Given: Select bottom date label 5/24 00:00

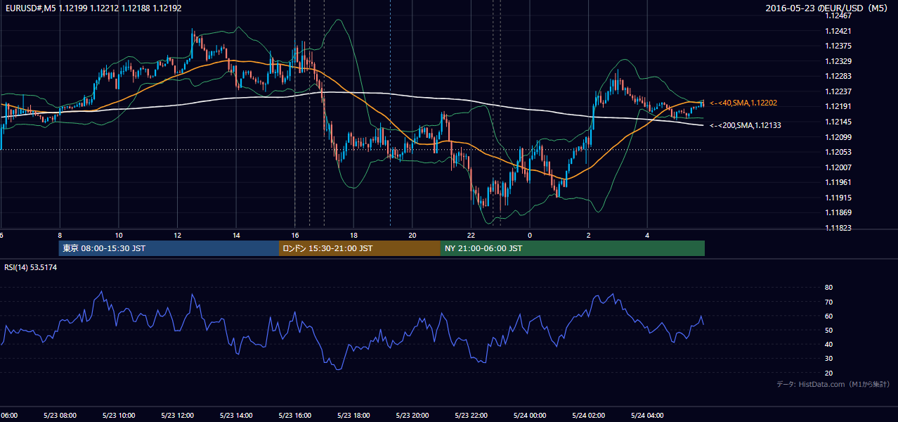Looking at the screenshot, I should pyautogui.click(x=530, y=416).
